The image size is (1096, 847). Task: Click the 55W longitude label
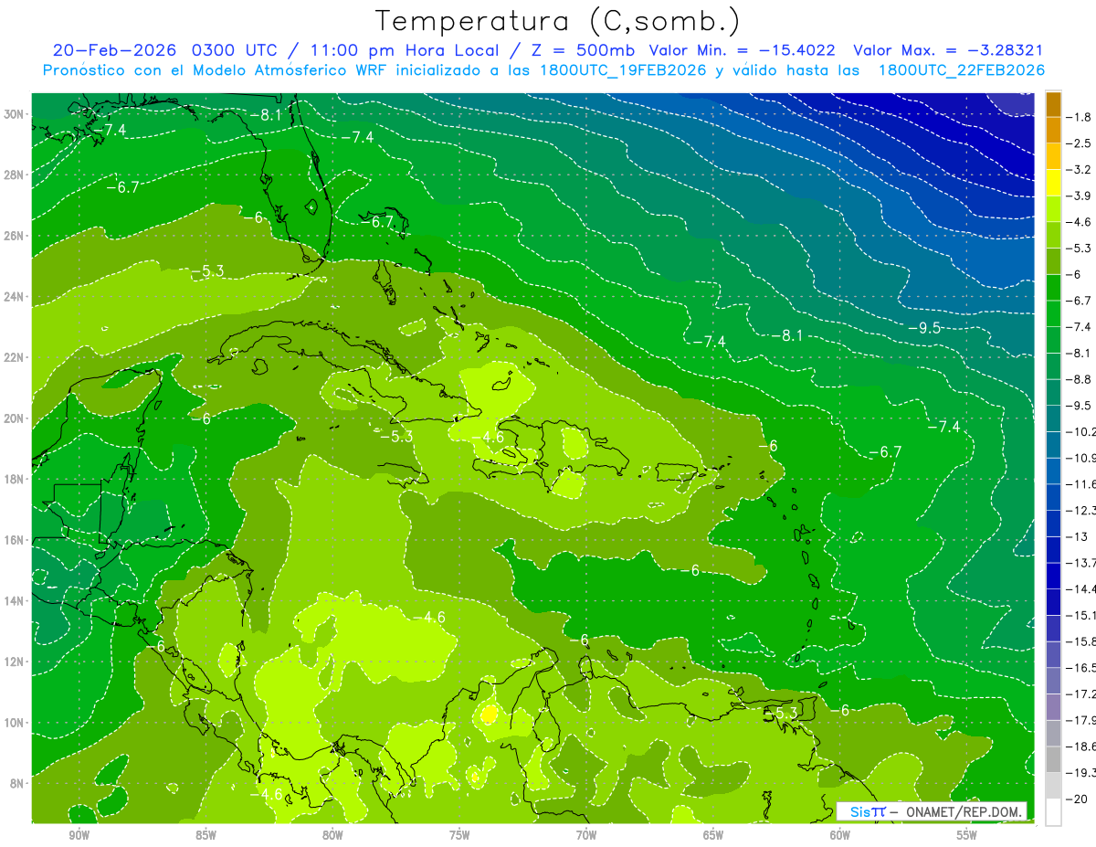[x=967, y=835]
